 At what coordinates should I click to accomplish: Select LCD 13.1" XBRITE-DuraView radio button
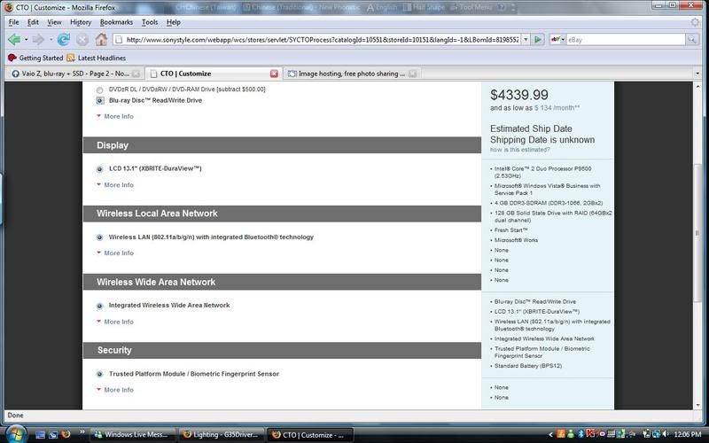point(99,169)
